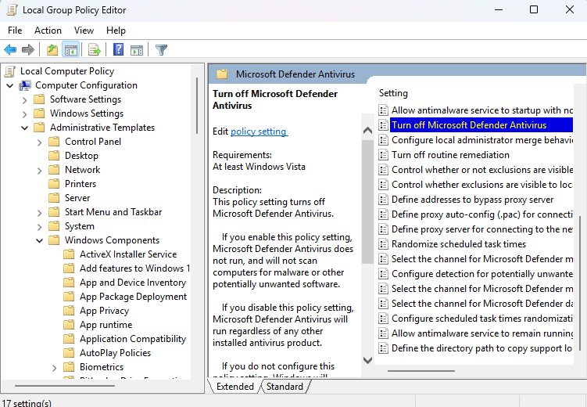Click the Desktop folder icon
Image resolution: width=587 pixels, height=407 pixels.
tap(54, 156)
